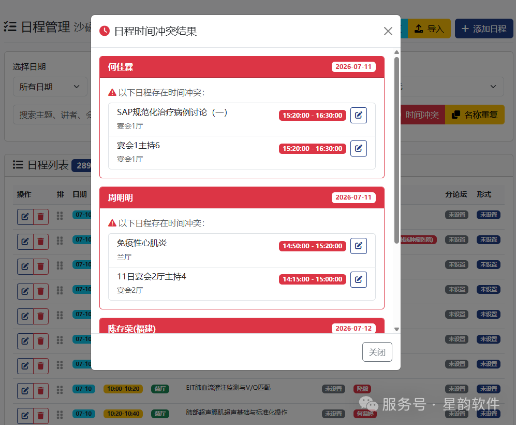
Task: Open the 所有日期 date dropdown
Action: click(x=50, y=87)
